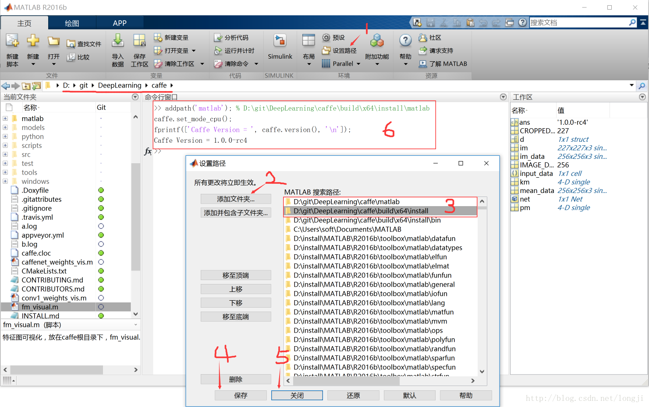Screen dimensions: 649x407
Task: Open the Parallel dropdown menu
Action: (358, 64)
